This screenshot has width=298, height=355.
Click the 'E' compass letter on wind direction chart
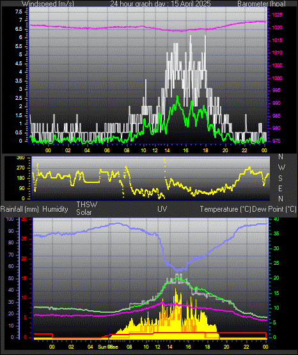[280, 188]
